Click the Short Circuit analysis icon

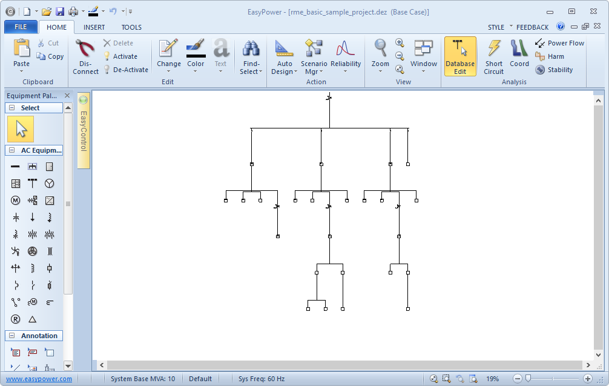point(494,56)
